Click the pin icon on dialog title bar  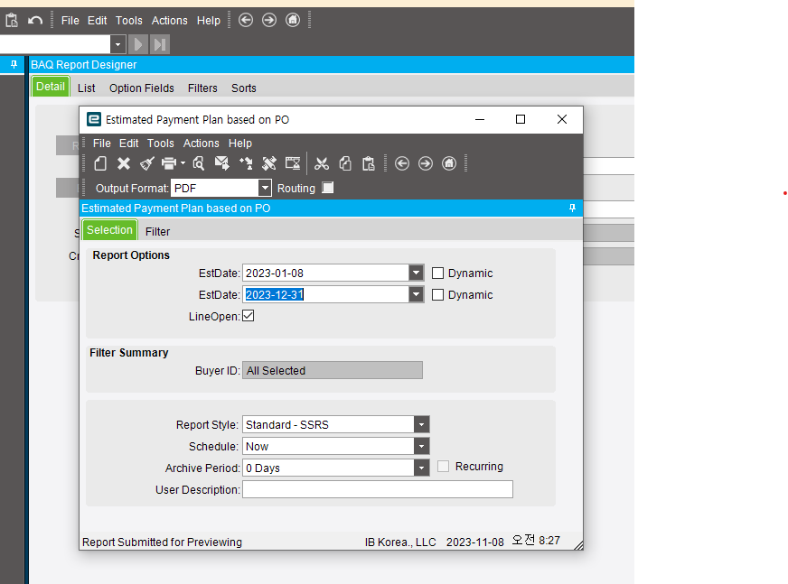point(572,208)
